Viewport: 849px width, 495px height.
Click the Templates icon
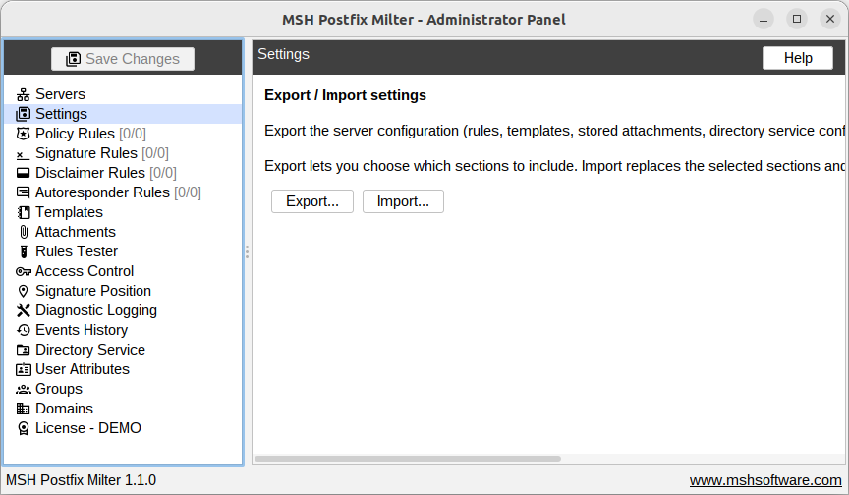(x=23, y=212)
